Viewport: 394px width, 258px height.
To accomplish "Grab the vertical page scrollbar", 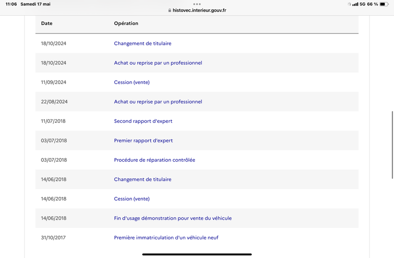I will pos(393,144).
